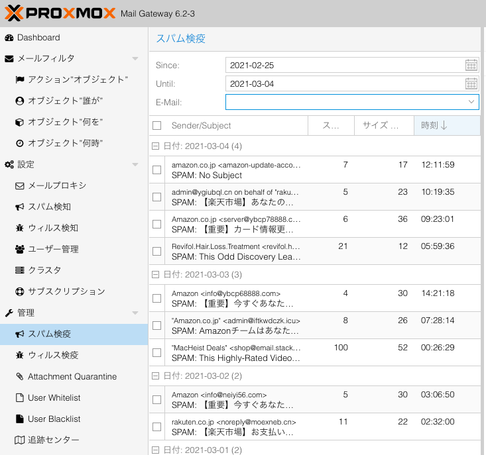Screen dimensions: 486x455
Task: Click the gears icon beside 設定
Action: pos(9,165)
